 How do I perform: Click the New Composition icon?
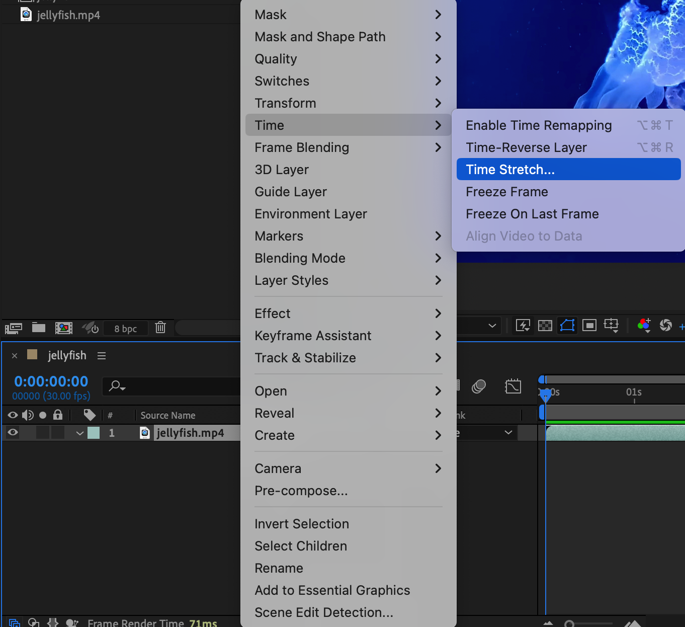tap(64, 328)
